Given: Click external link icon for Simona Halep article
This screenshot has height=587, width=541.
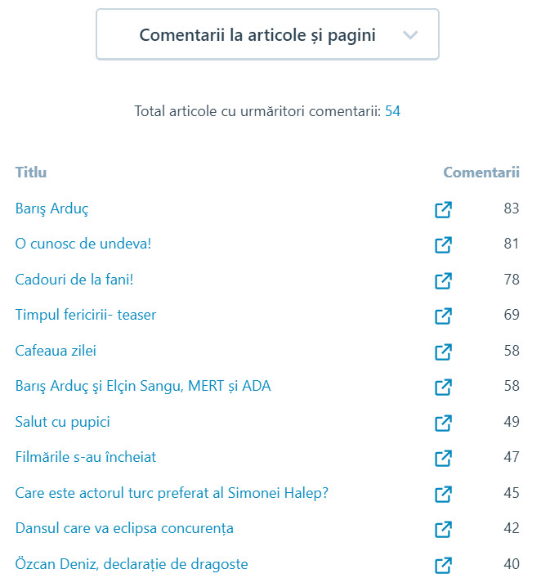Looking at the screenshot, I should tap(443, 494).
